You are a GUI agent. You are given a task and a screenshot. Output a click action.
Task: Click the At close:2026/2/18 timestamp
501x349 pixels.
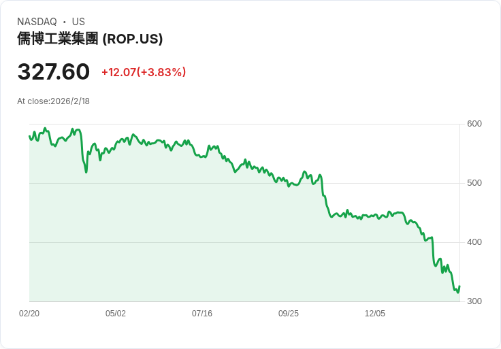[53, 101]
